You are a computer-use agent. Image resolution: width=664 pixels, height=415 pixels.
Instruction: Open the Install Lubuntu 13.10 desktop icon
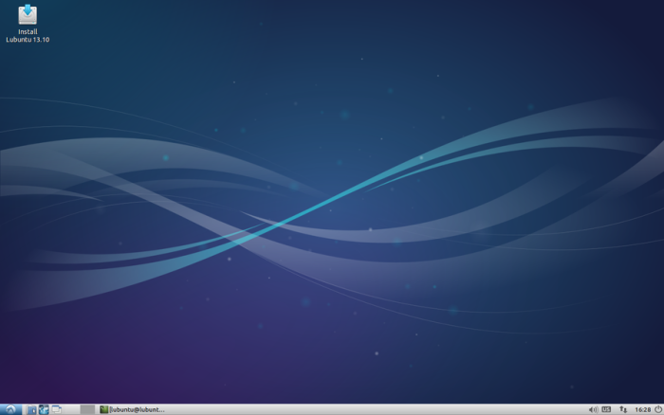[x=28, y=24]
